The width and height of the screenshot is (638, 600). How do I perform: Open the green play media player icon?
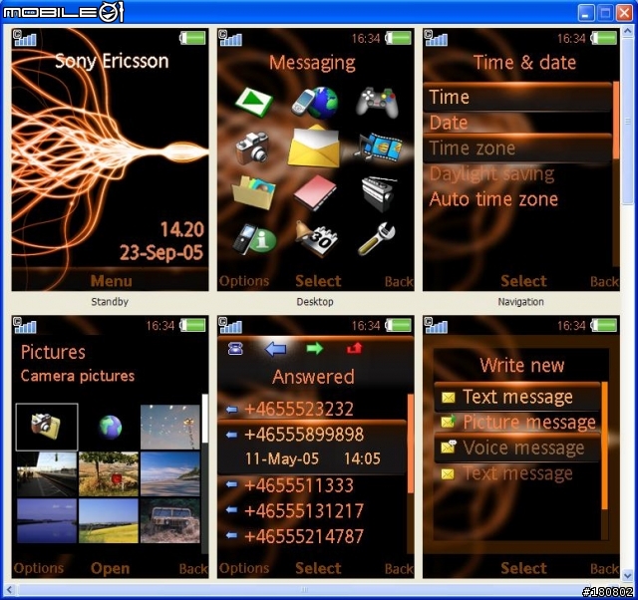click(254, 102)
